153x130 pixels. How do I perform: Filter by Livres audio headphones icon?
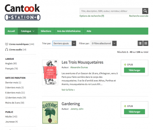point(7,49)
